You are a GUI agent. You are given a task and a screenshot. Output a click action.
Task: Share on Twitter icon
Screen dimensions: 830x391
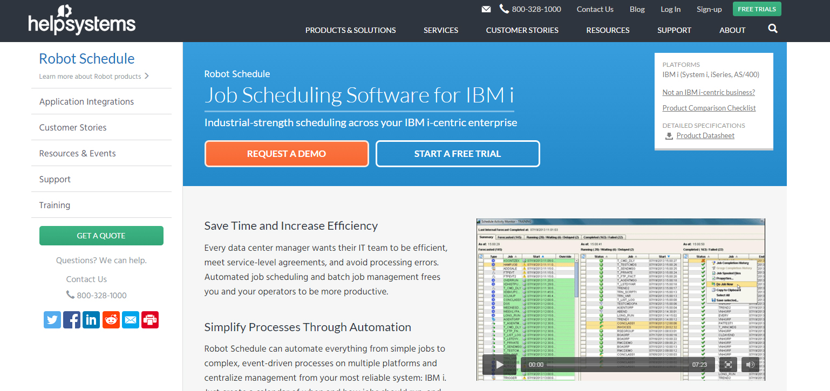[52, 320]
